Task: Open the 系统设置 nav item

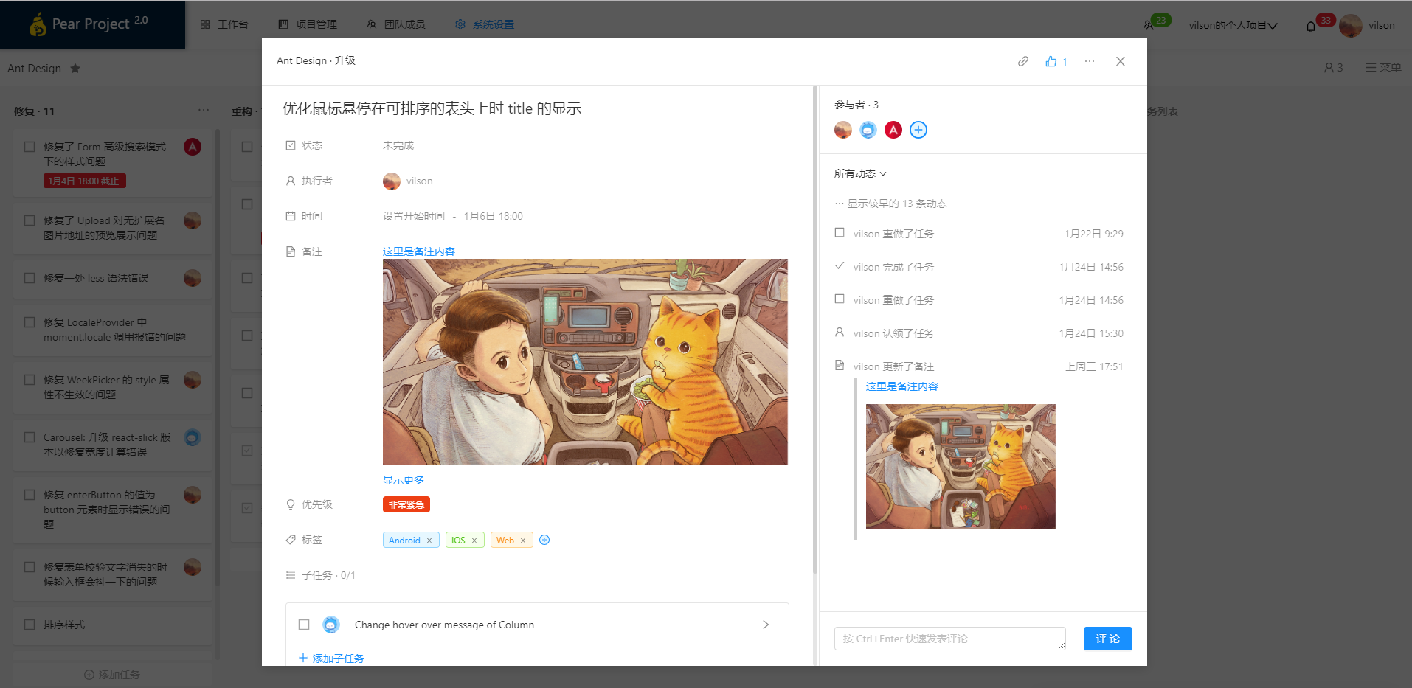Action: [485, 24]
